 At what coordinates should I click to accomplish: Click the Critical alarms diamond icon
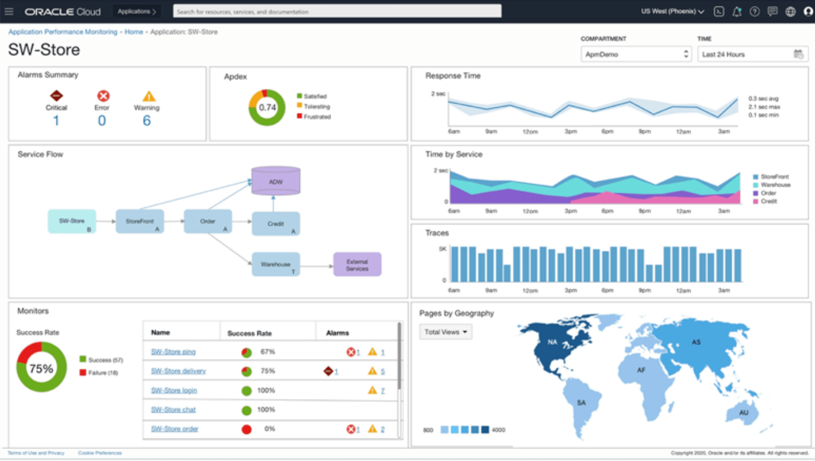[x=56, y=95]
